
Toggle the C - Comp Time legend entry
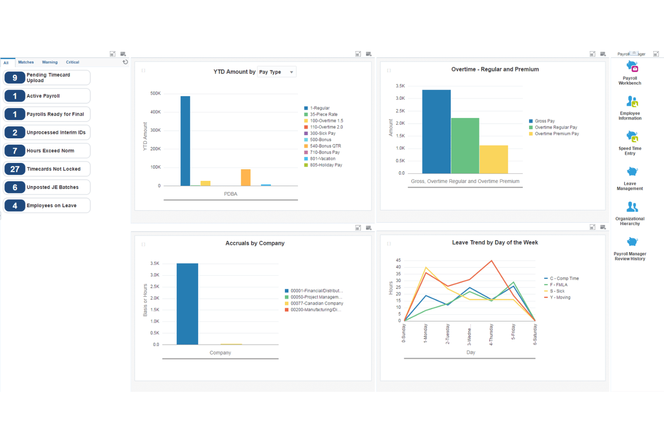point(562,279)
